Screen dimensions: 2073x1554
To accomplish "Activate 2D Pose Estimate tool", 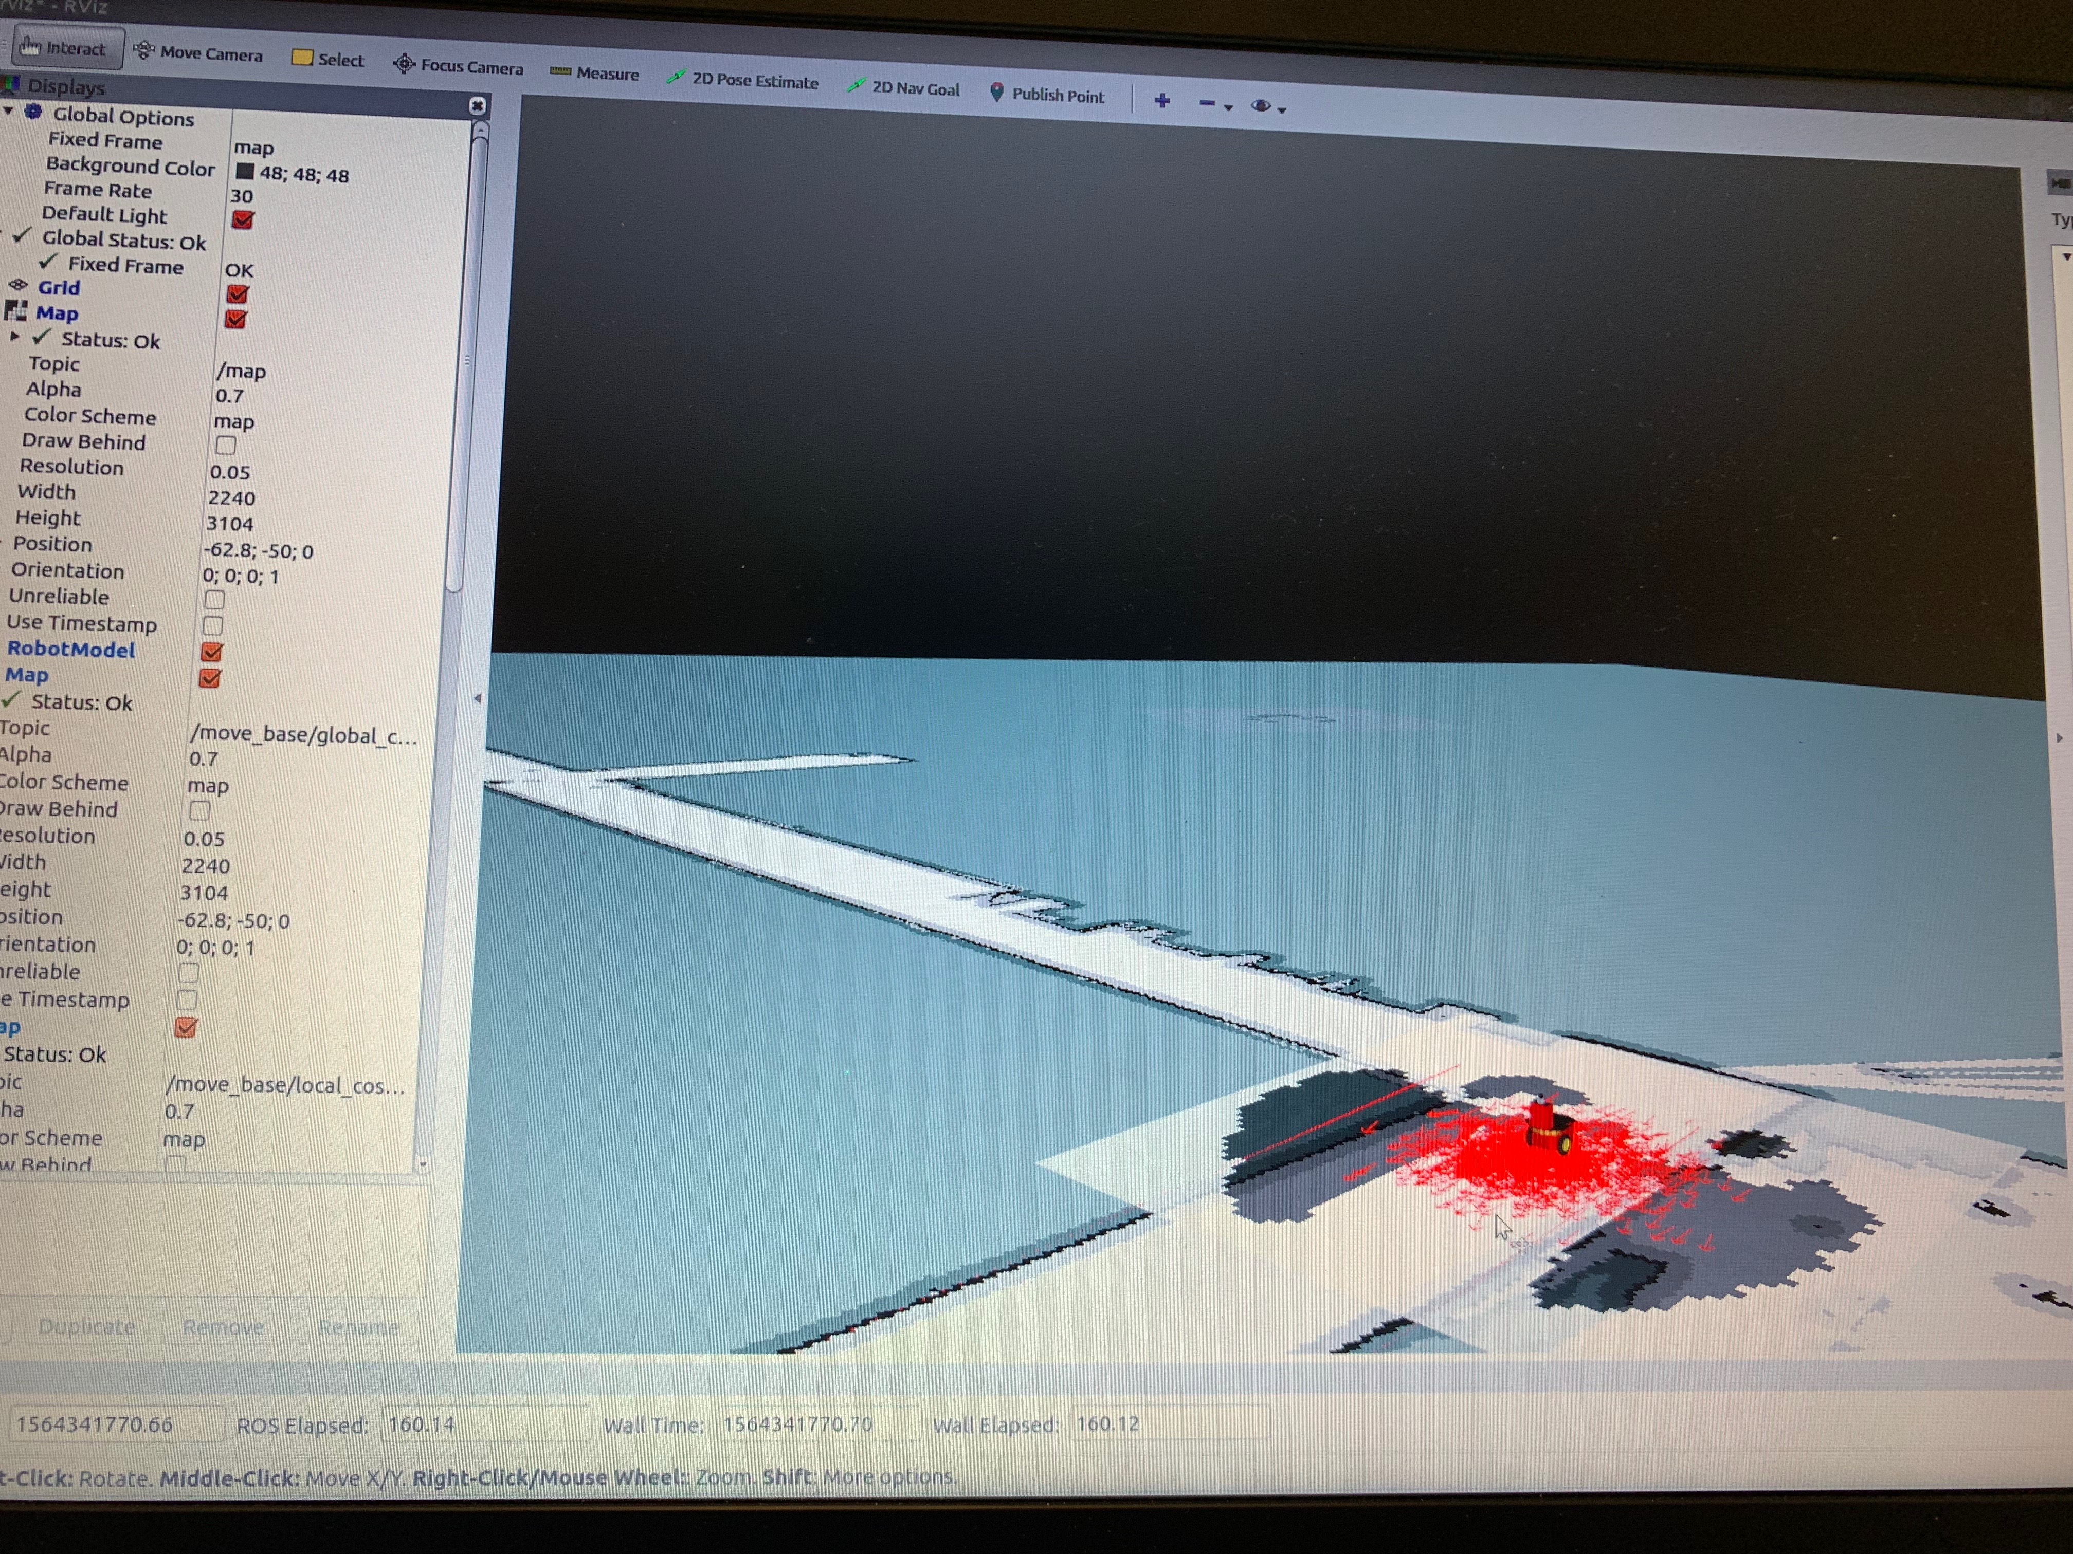I will point(742,80).
